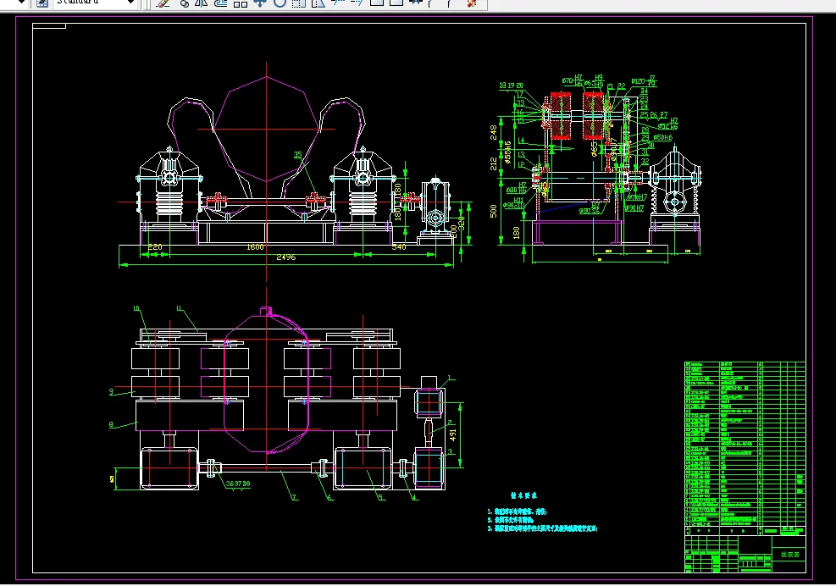Select part balloon 1 in plan view

[451, 378]
